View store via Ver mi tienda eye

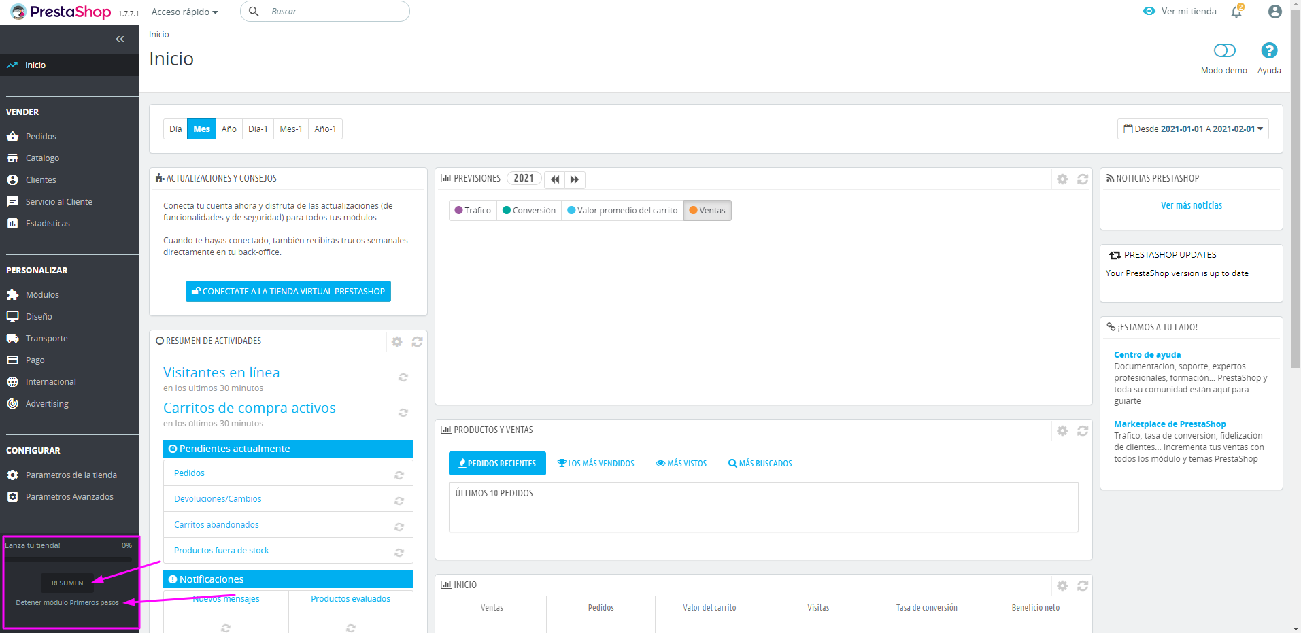1180,12
